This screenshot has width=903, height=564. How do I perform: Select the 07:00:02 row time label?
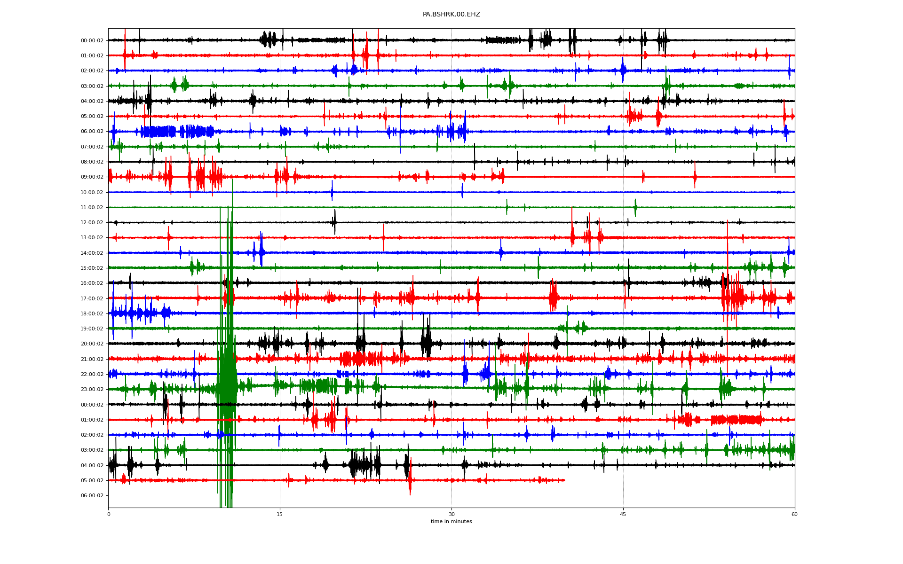pos(92,147)
